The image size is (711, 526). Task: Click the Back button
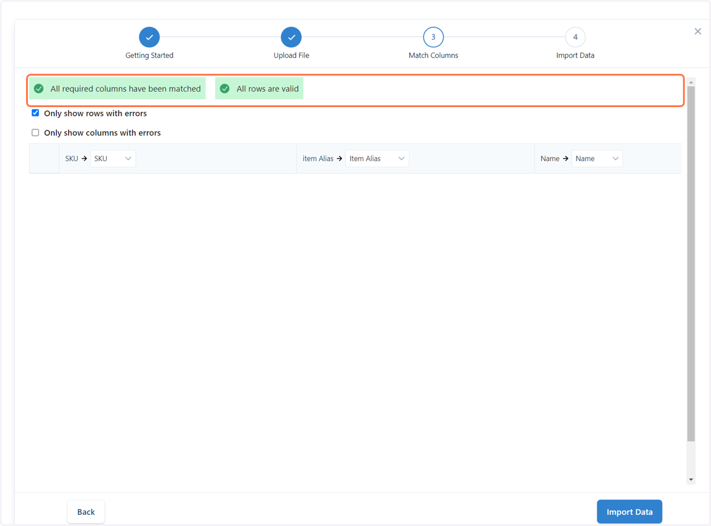click(86, 512)
